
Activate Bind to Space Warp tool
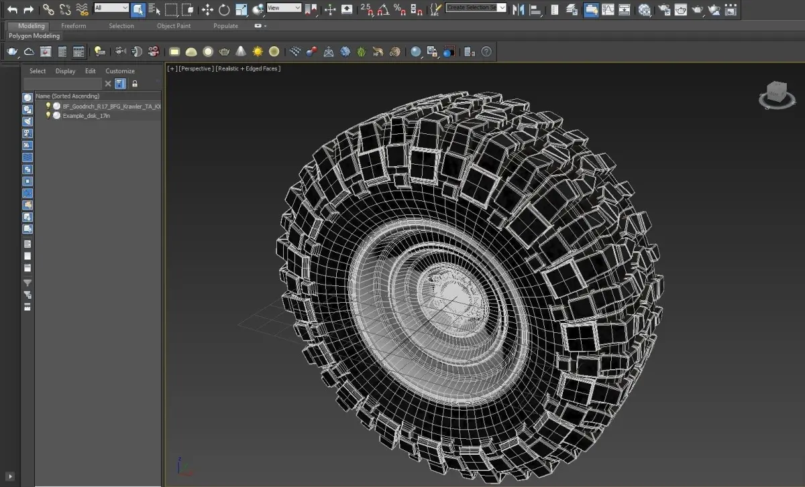pyautogui.click(x=82, y=9)
